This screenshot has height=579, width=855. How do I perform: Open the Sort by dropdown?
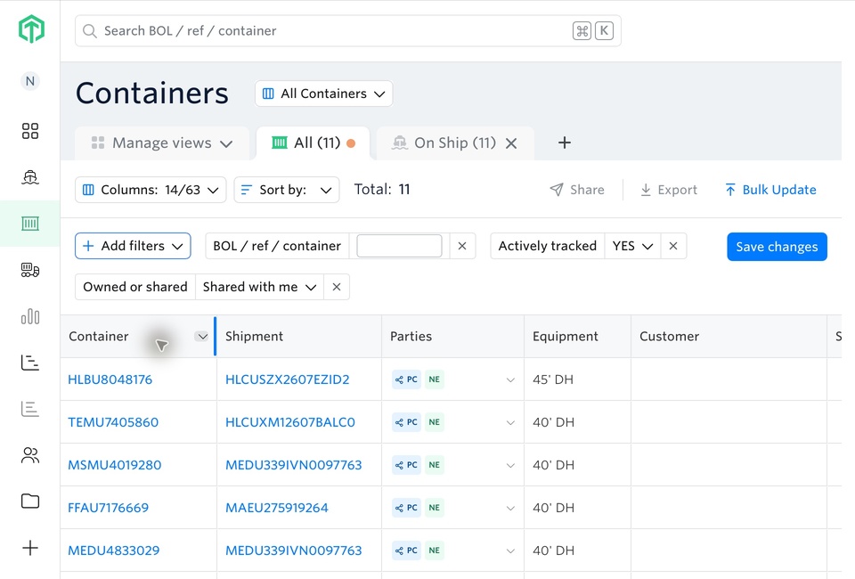[287, 190]
